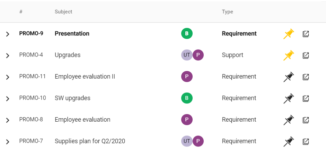The width and height of the screenshot is (326, 152).
Task: Expand the PROMO-8 Employee evaluation row
Action: (x=8, y=120)
